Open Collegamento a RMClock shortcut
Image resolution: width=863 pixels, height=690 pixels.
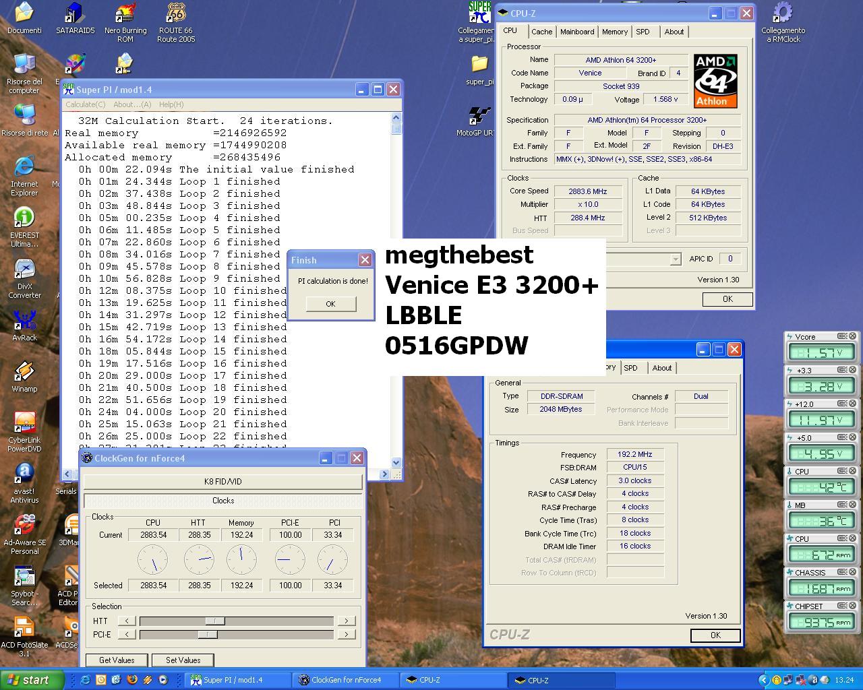783,22
